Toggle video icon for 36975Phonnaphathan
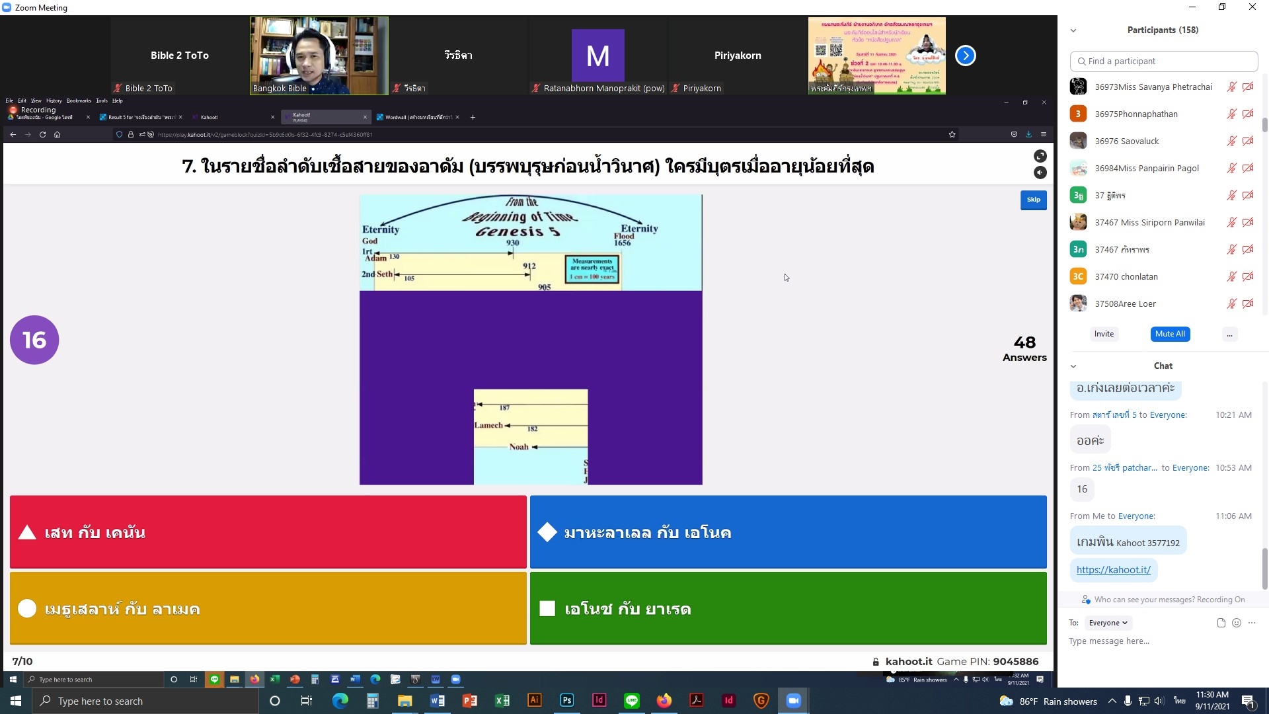The width and height of the screenshot is (1269, 714). 1248,114
